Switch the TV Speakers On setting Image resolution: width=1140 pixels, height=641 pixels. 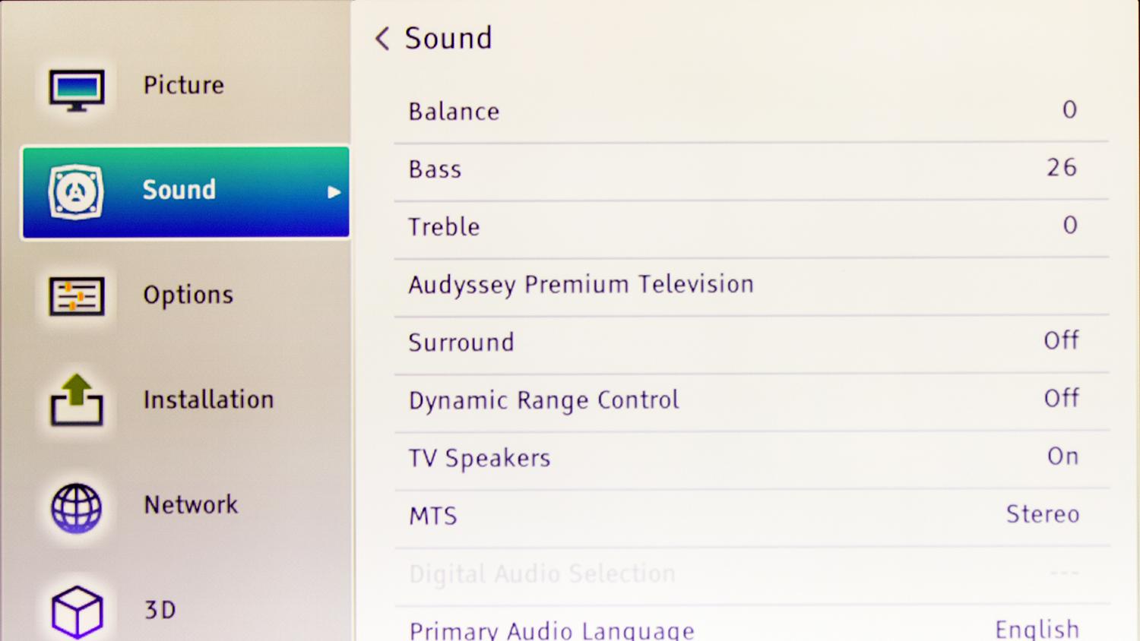coord(1062,456)
